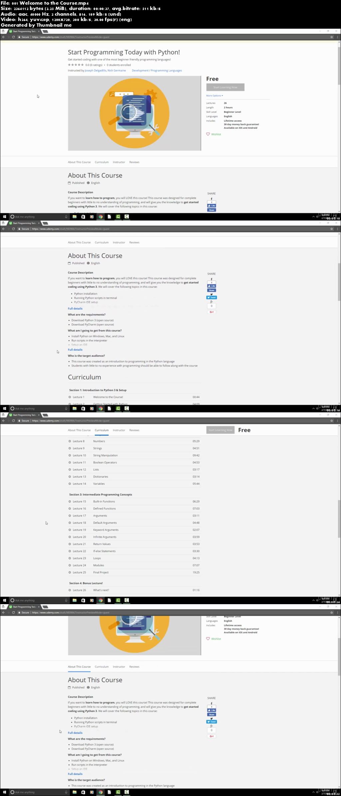The image size is (341, 796).
Task: Click the circle icon beside Lecture 25
Action: coord(70,572)
